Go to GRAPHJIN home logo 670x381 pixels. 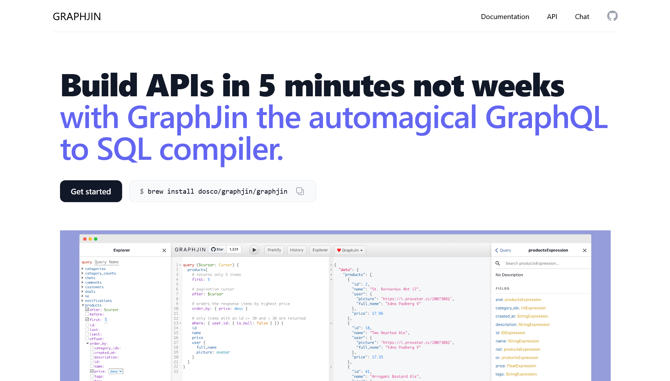pos(77,17)
